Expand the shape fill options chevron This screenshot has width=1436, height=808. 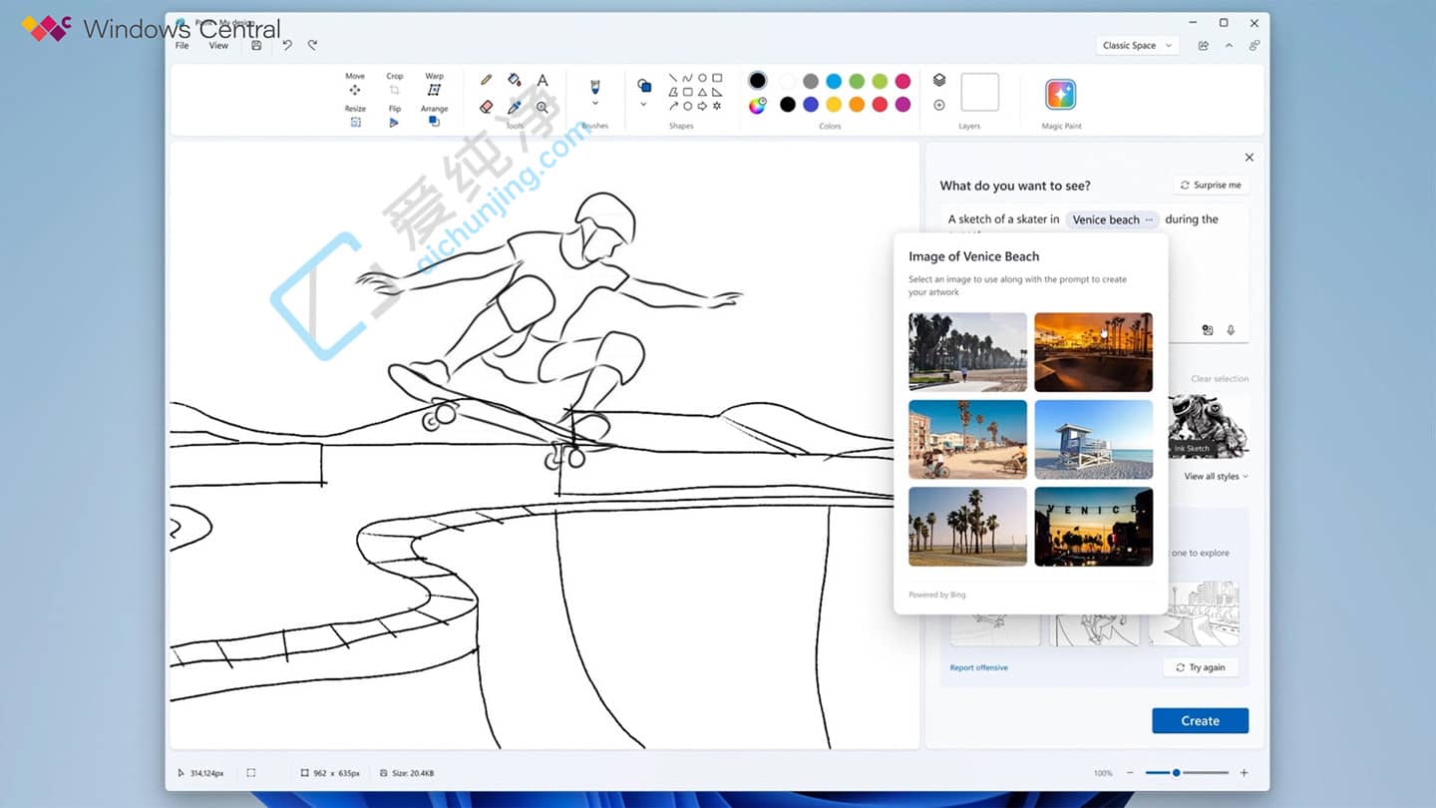(x=644, y=104)
